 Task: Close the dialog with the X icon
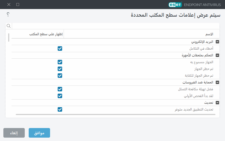coord(9,5)
